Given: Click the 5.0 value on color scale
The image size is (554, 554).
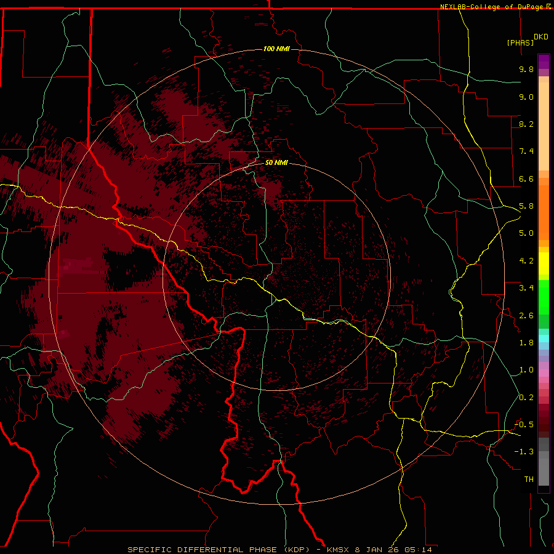Looking at the screenshot, I should coord(526,233).
